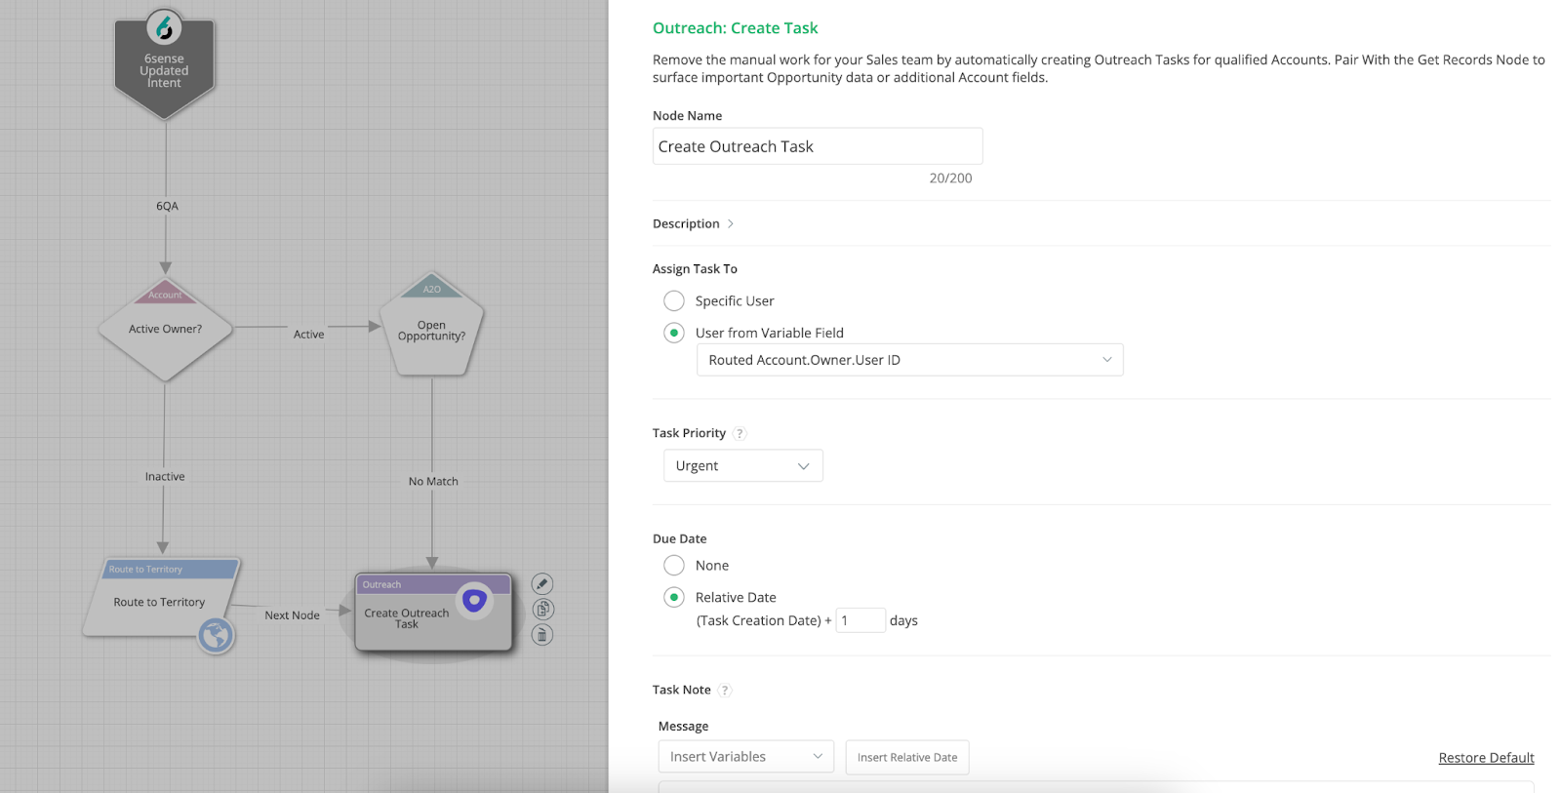Select the Route to Territory node

(161, 597)
